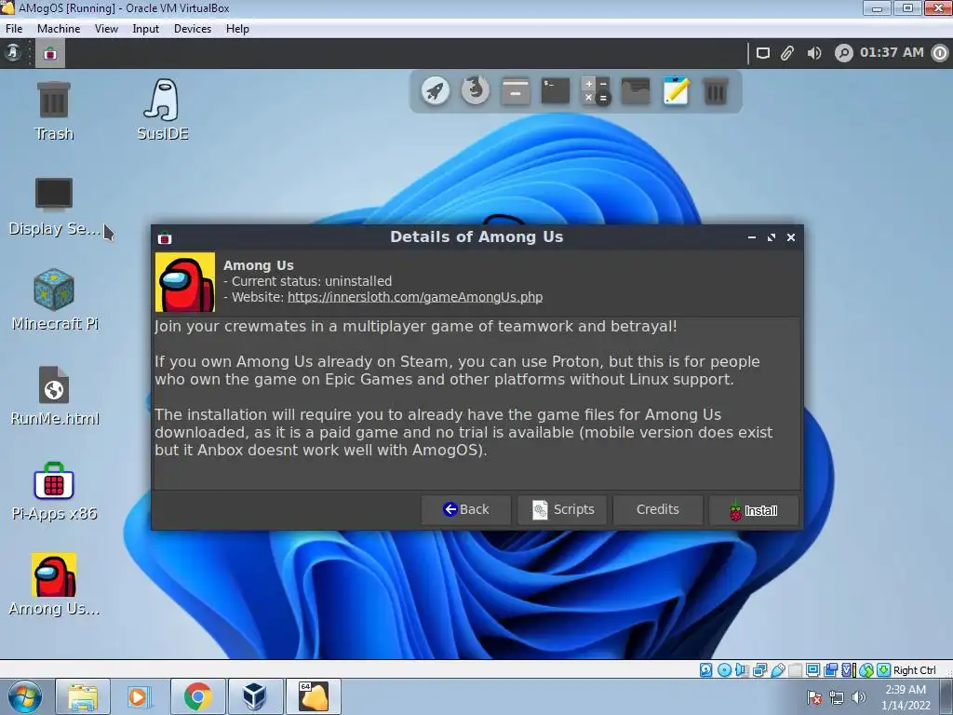Click the power button icon in the panel
The width and height of the screenshot is (953, 715).
[940, 53]
